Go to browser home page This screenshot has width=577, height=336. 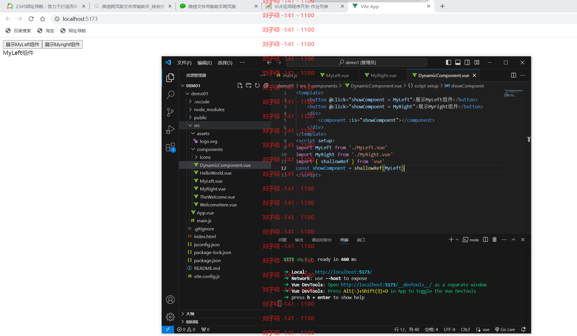click(x=43, y=19)
